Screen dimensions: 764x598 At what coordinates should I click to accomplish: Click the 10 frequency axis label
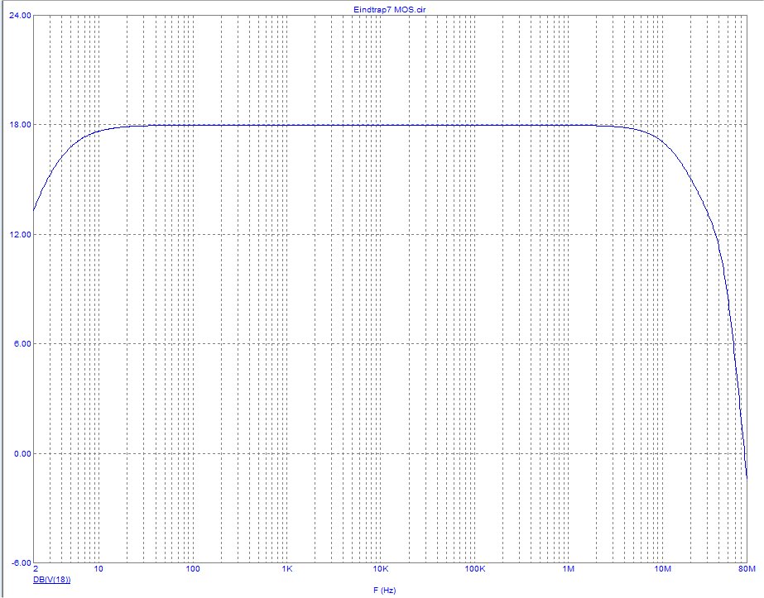(x=99, y=569)
